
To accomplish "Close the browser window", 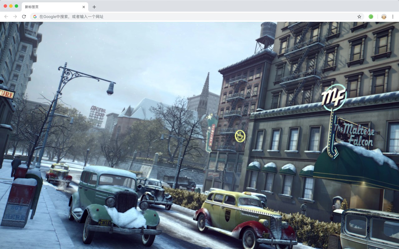I will pyautogui.click(x=5, y=6).
